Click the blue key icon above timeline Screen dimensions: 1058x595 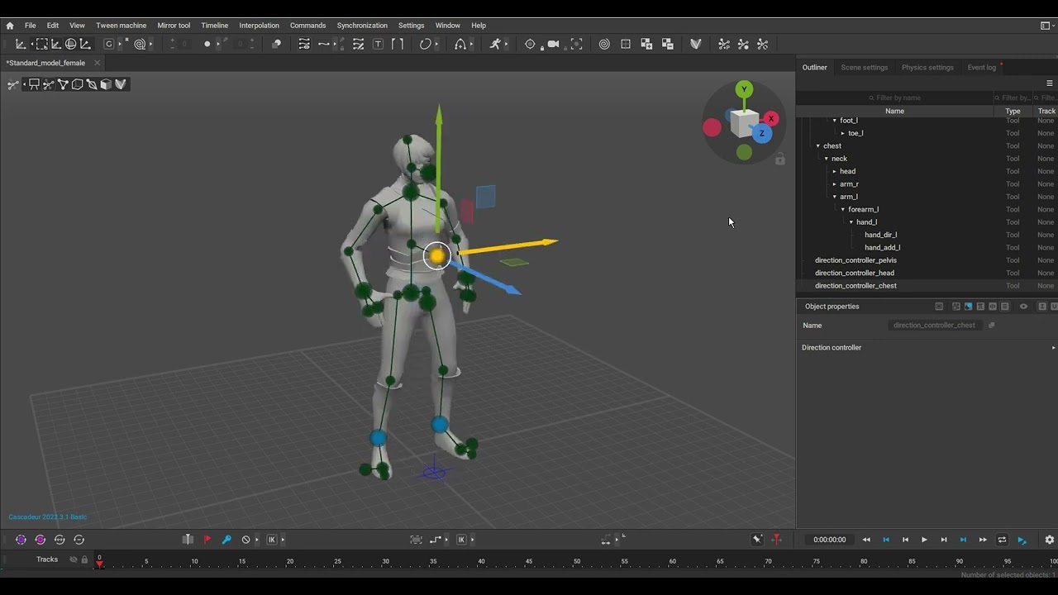[226, 540]
